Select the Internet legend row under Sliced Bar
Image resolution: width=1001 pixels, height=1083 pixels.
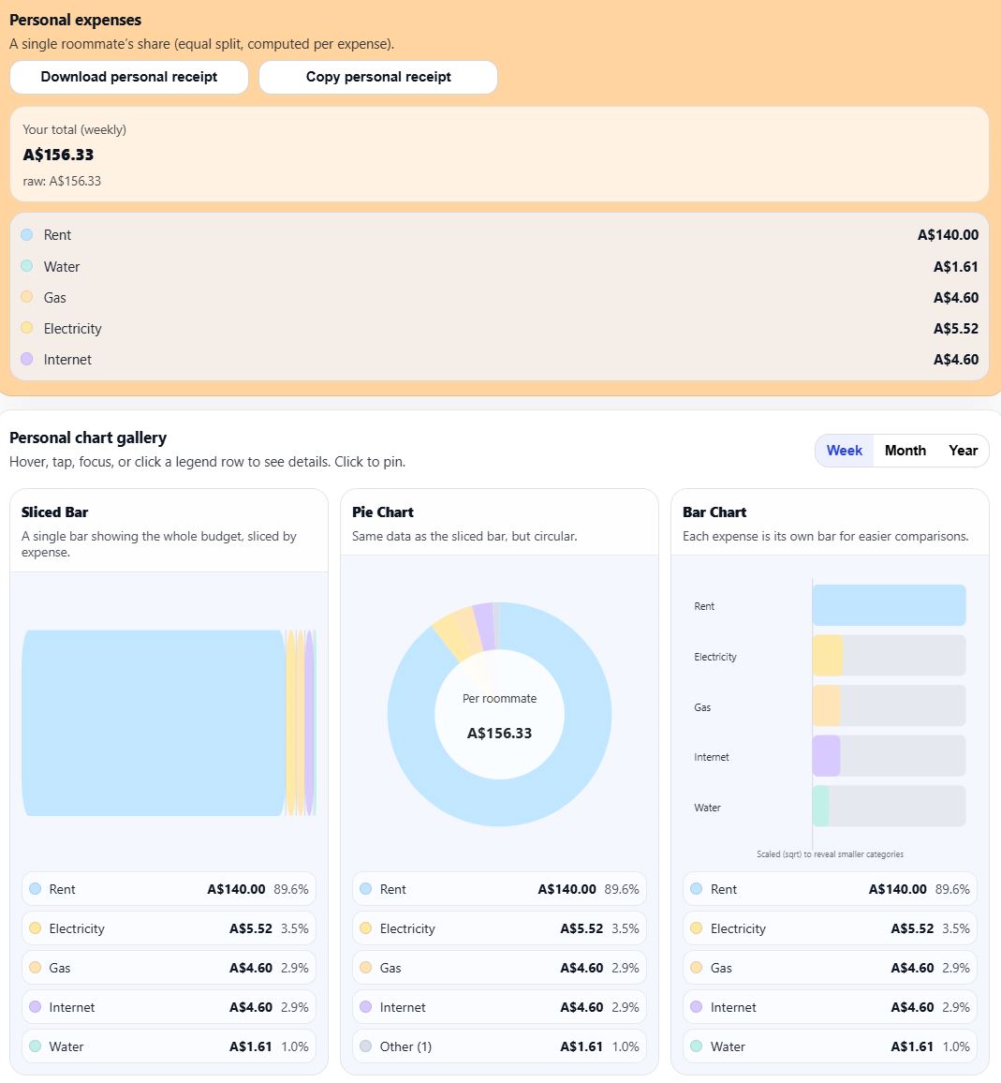(x=169, y=1007)
